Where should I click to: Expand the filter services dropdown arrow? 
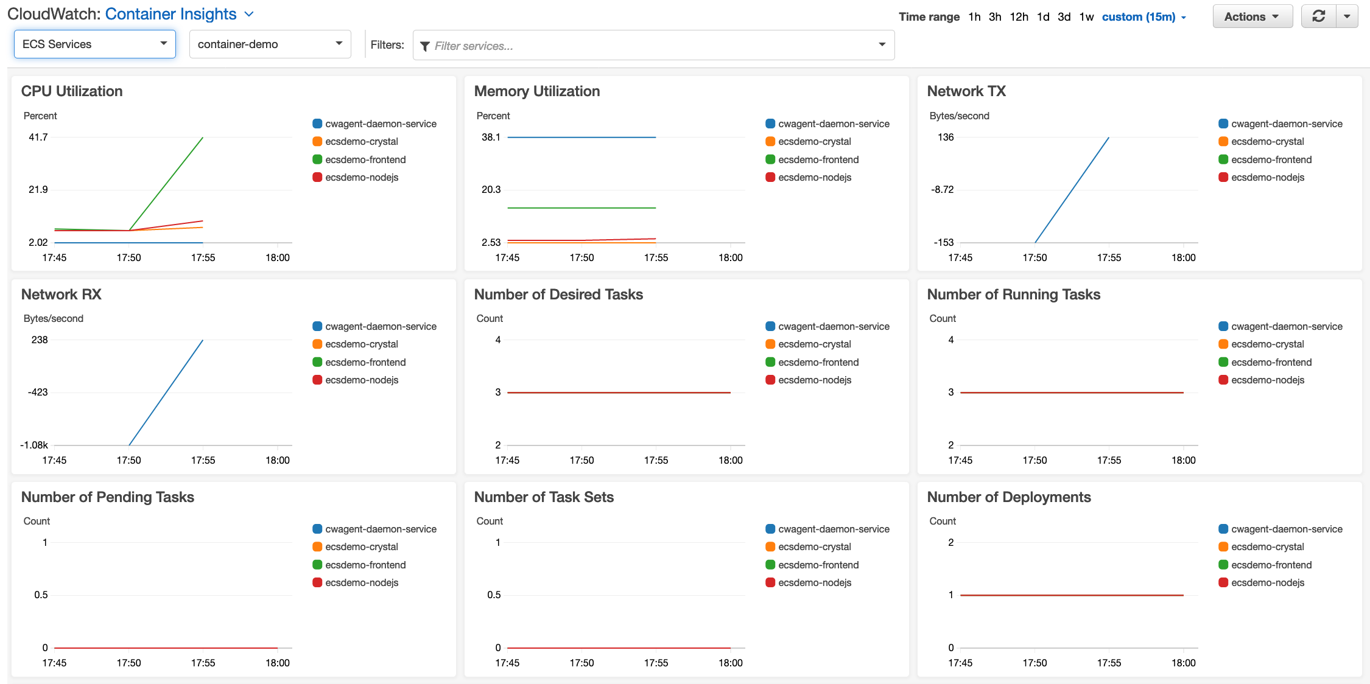(x=882, y=44)
